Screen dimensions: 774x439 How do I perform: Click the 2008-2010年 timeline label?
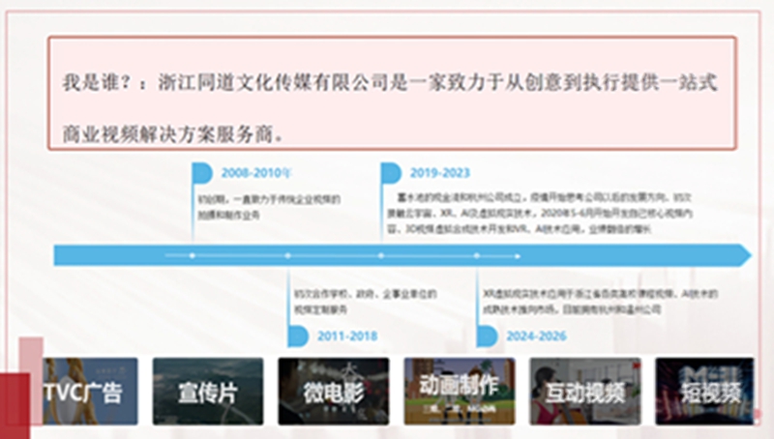click(255, 173)
